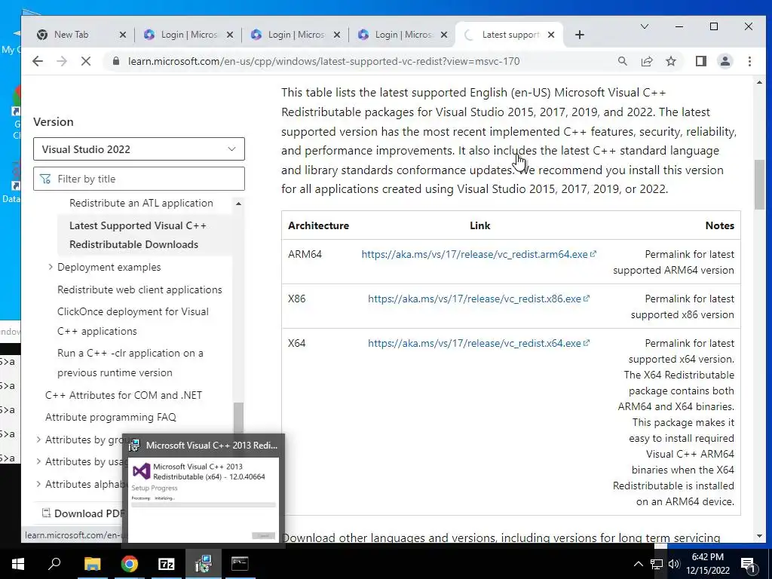
Task: Open Latest Supported Visual C++ Redistributable Downloads
Action: [138, 235]
